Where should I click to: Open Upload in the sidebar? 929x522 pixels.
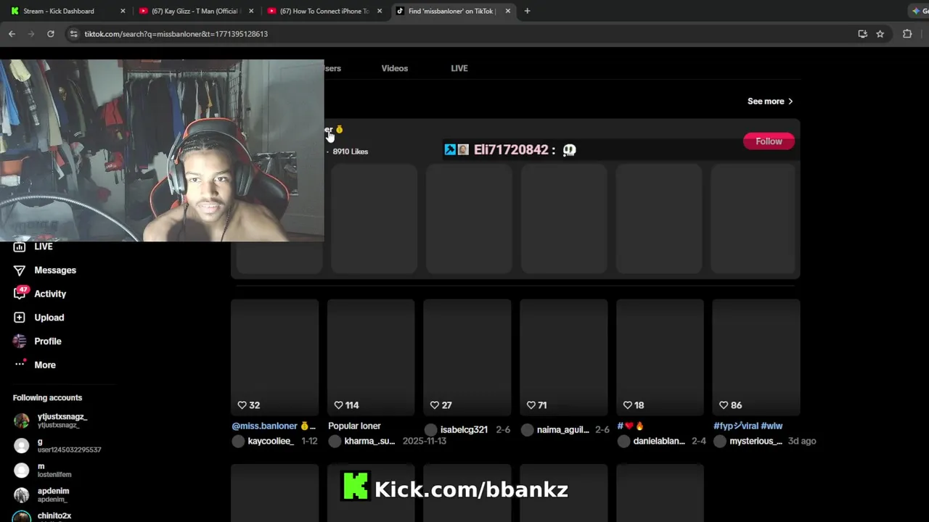tap(39, 318)
